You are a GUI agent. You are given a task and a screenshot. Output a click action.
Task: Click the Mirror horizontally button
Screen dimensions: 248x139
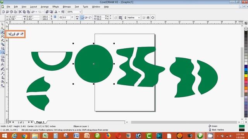tap(77, 17)
